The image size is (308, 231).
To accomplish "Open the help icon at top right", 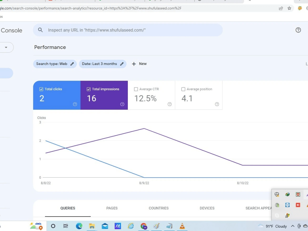I will coord(298,30).
